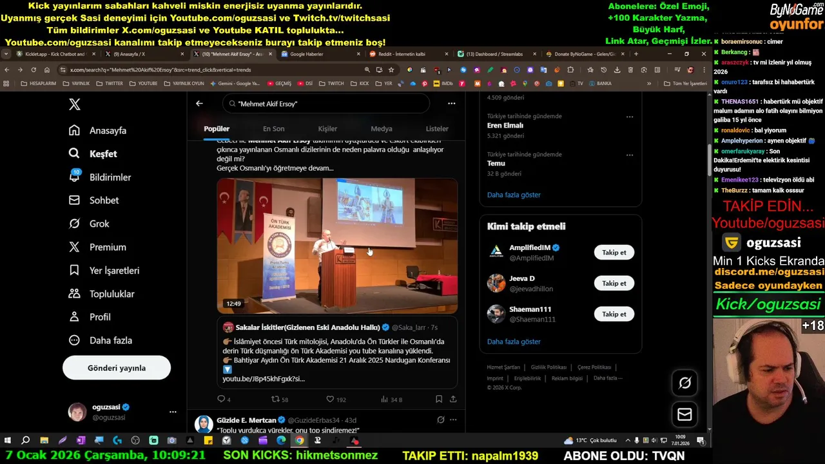
Task: Switch to En Son tab
Action: [x=273, y=128]
